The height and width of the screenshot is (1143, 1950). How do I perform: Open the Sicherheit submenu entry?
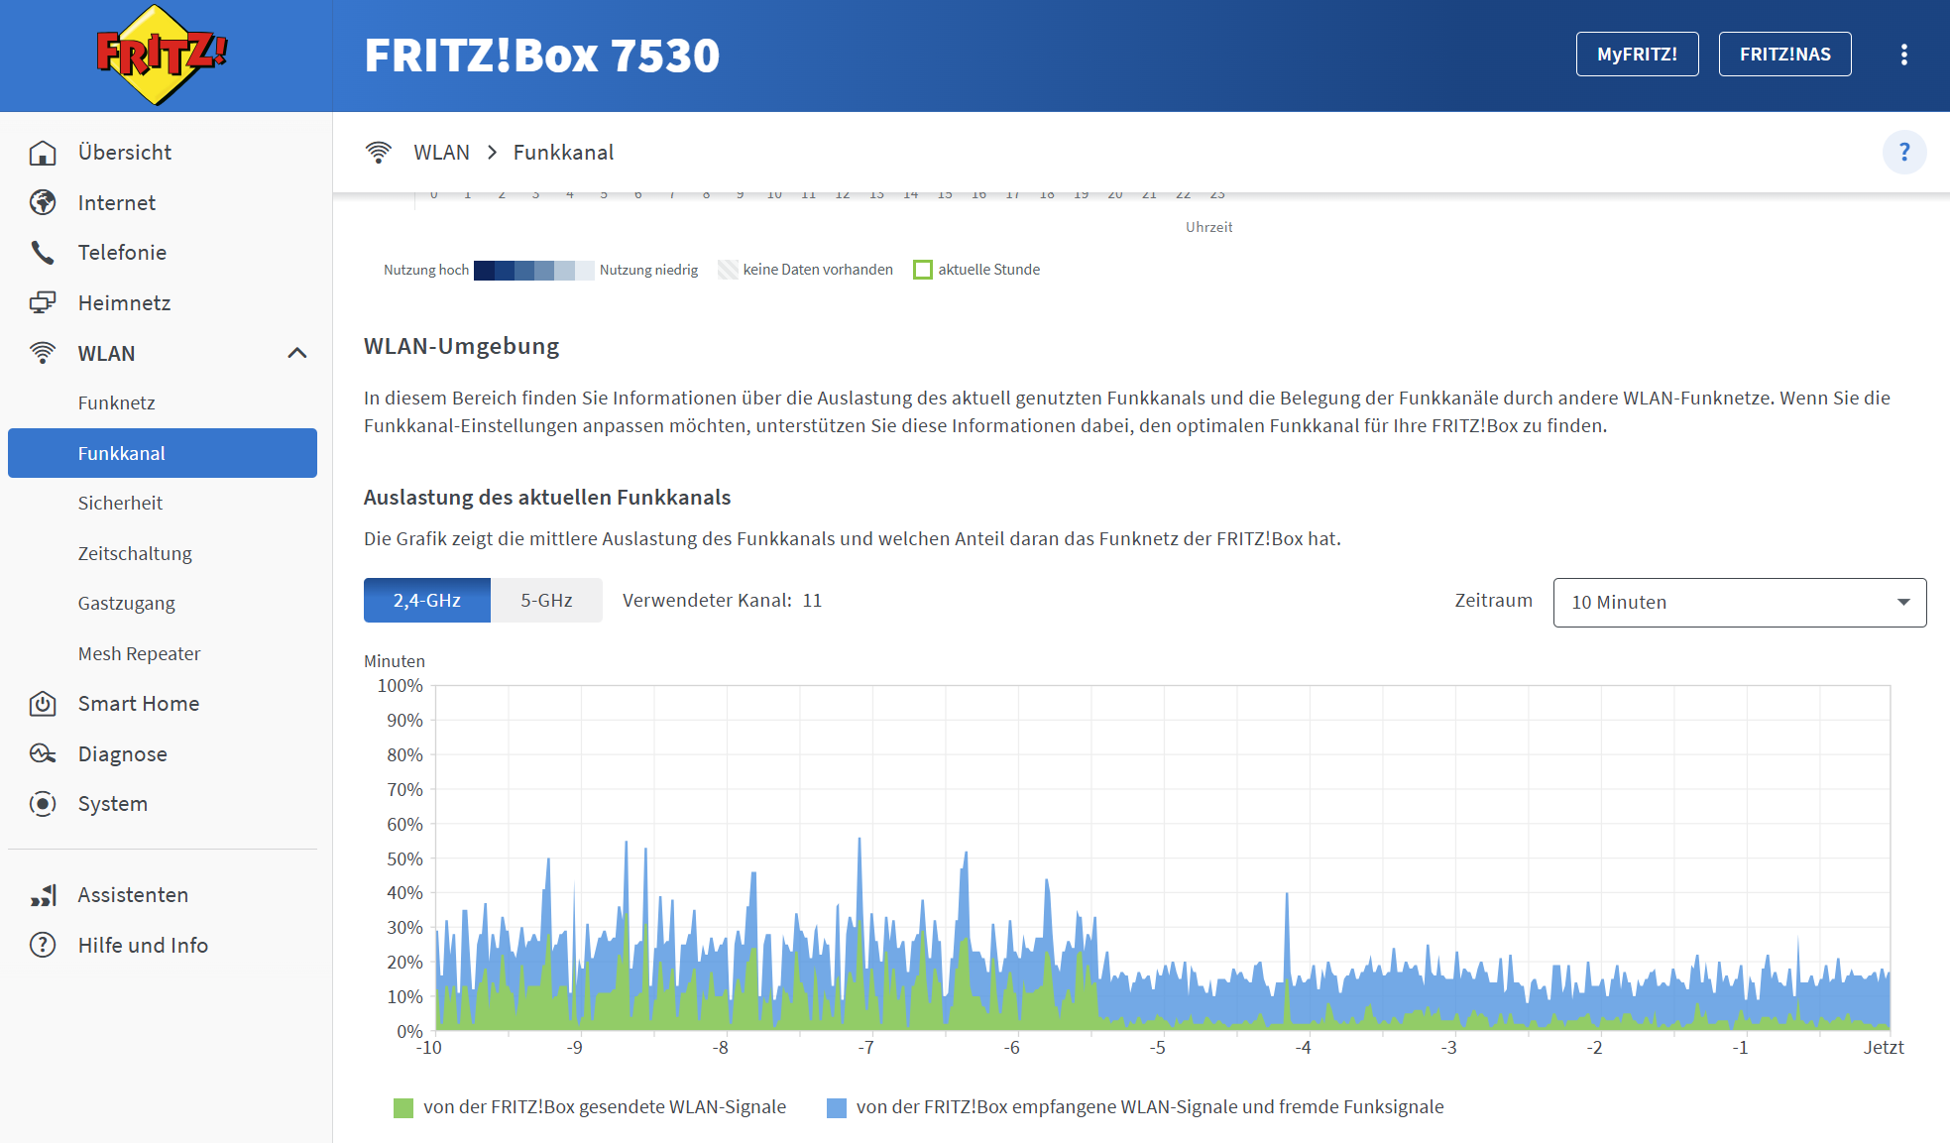click(120, 504)
